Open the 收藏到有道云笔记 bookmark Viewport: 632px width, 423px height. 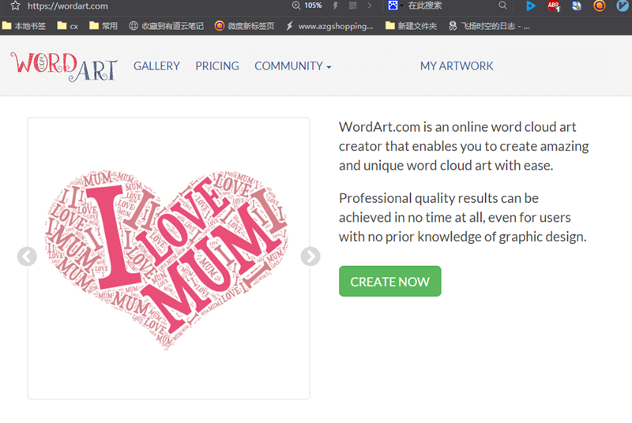point(166,26)
